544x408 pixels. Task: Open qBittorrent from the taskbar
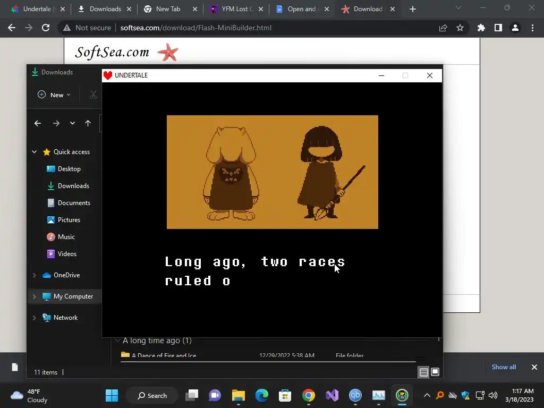(355, 395)
